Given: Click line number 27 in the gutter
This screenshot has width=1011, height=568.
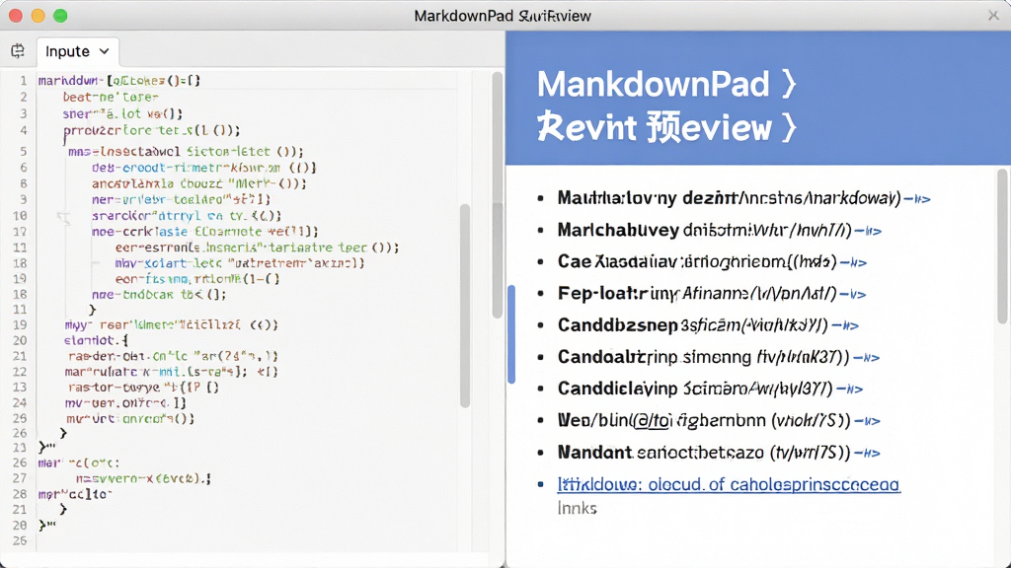Looking at the screenshot, I should (20, 478).
